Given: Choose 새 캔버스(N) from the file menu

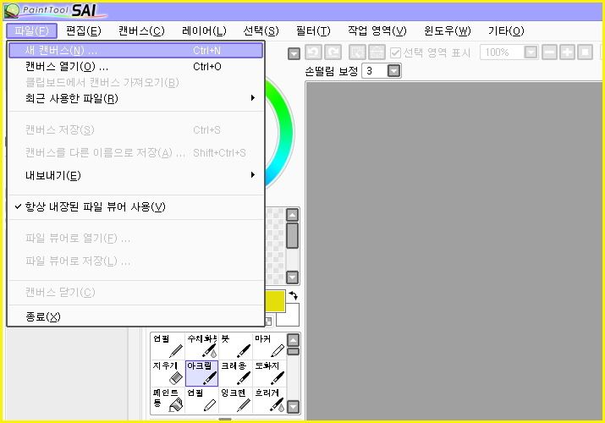Looking at the screenshot, I should click(136, 51).
